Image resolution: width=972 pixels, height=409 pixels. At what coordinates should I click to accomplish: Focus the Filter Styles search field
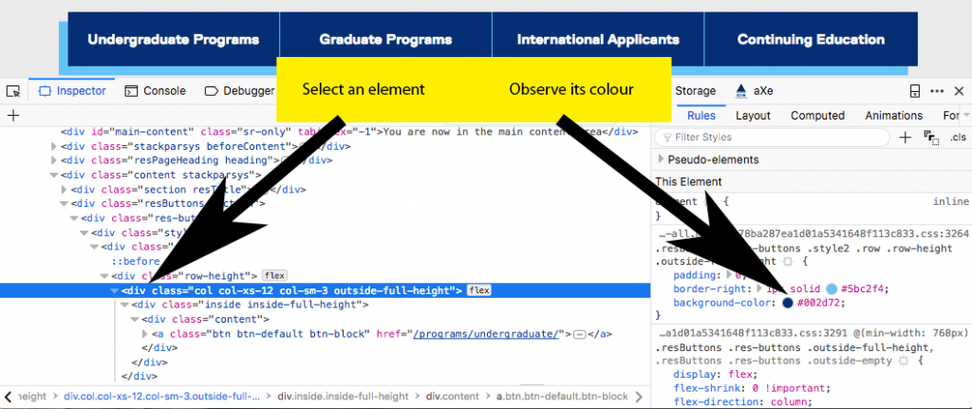[772, 137]
